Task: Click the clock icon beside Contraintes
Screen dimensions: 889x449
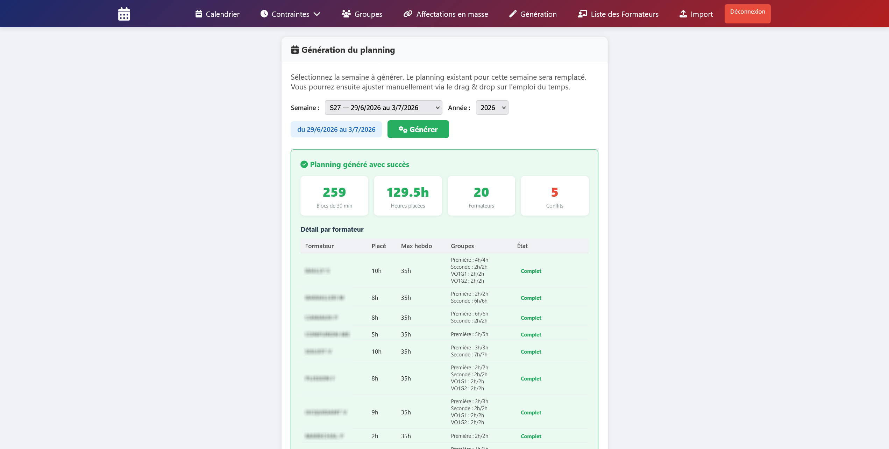Action: pos(264,14)
